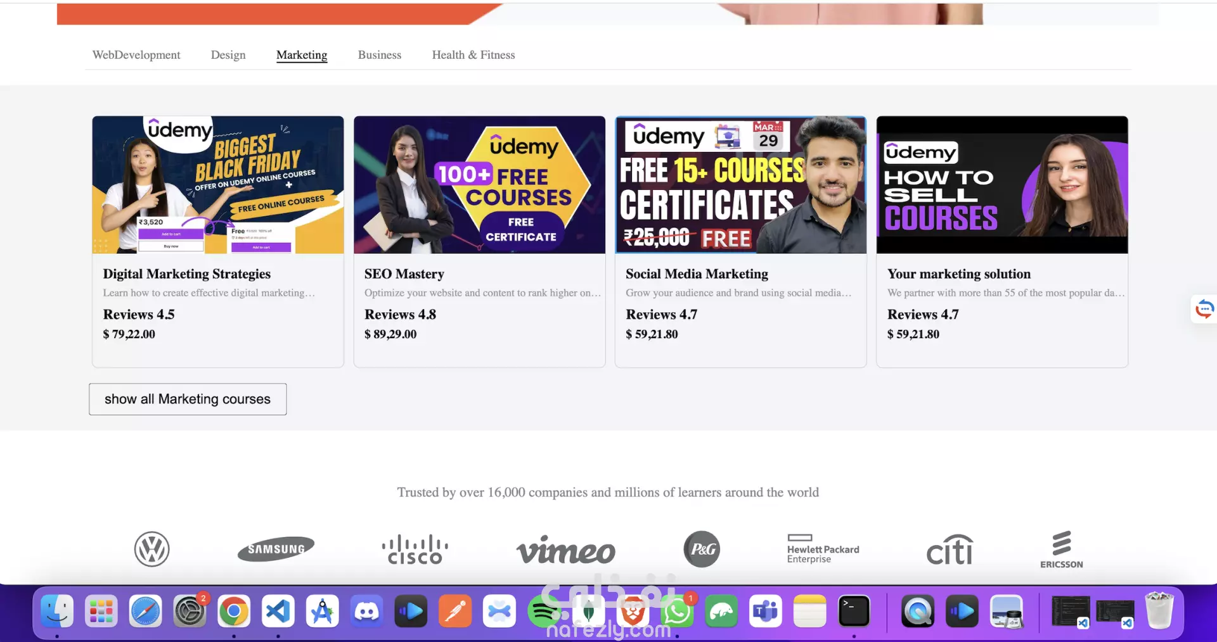Open System Settings from the dock
The height and width of the screenshot is (642, 1217).
coord(190,611)
